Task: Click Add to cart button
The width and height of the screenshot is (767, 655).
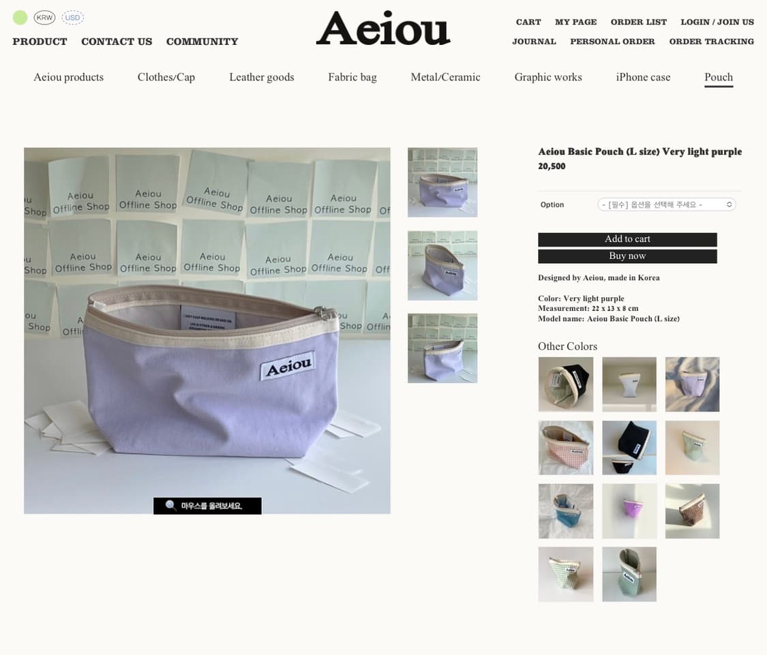Action: click(x=628, y=239)
